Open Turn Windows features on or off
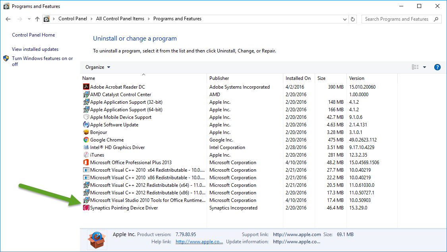This screenshot has width=447, height=252. pyautogui.click(x=42, y=61)
